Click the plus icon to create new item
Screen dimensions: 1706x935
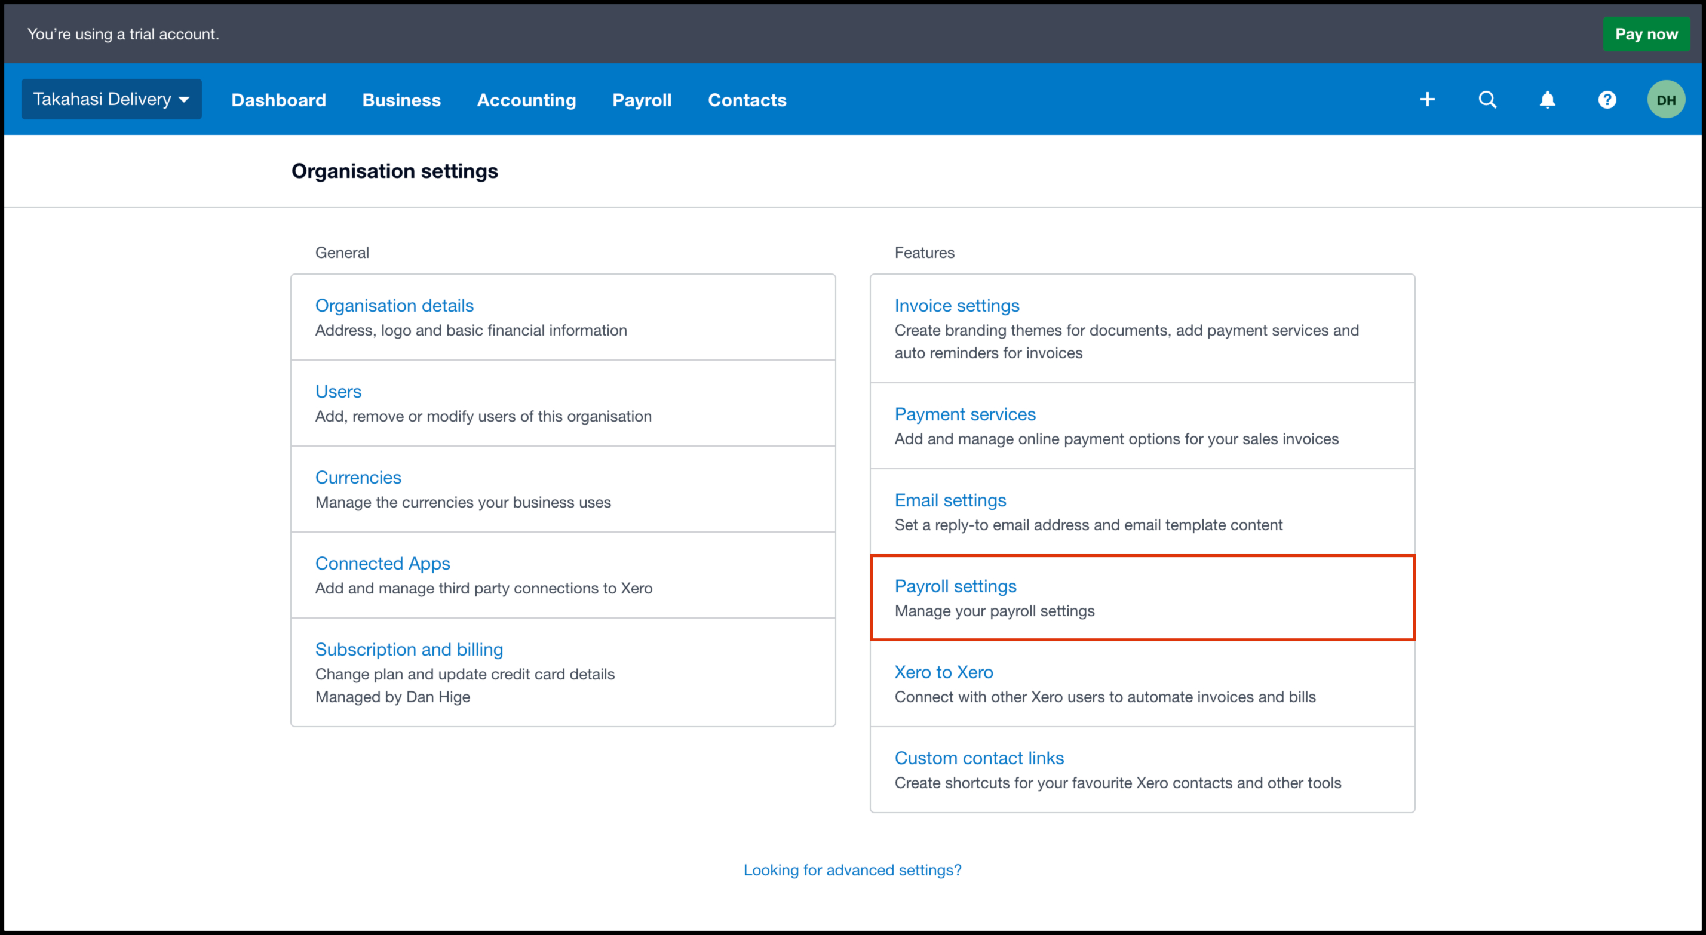1427,99
